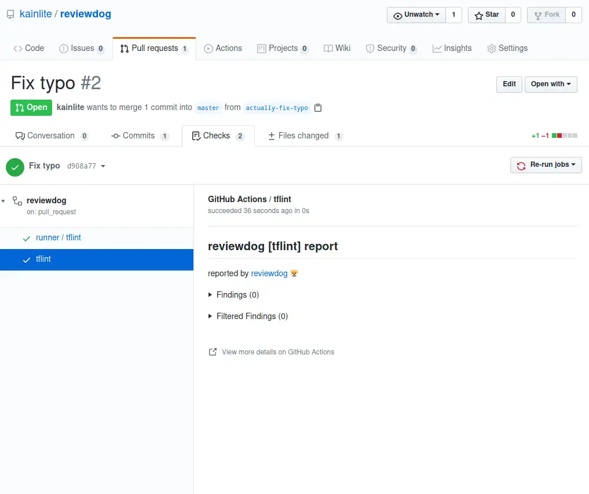Expand the Findings (0) section
This screenshot has height=494, width=589.
click(x=233, y=295)
